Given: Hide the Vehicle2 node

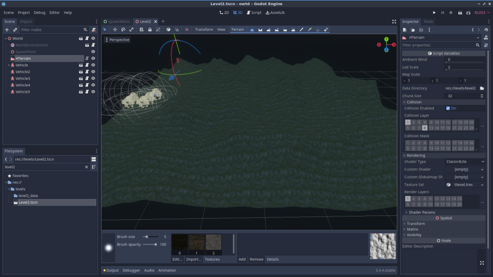Looking at the screenshot, I should coord(93,72).
